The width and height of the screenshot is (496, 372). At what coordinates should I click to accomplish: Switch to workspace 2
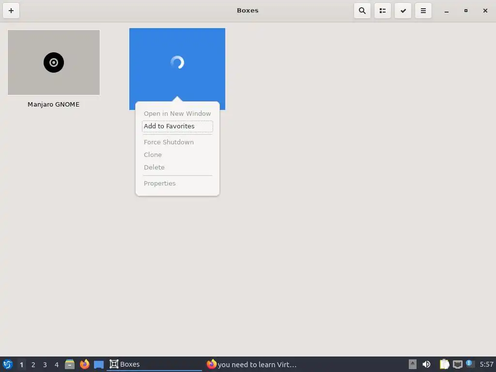tap(33, 365)
